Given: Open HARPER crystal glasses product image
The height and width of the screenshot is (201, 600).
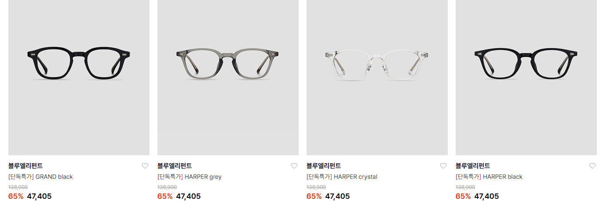Looking at the screenshot, I should click(x=377, y=77).
